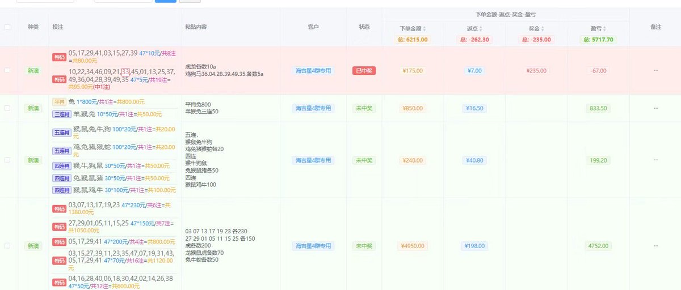Screen dimensions: 681x290
Task: Click 新澳 type tag in the ¥175.00 row
Action: click(33, 71)
